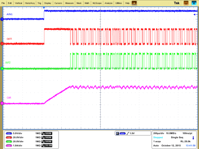This screenshot has height=149, width=199.
Task: Select the channel 4 ground marker
Action: click(2, 103)
